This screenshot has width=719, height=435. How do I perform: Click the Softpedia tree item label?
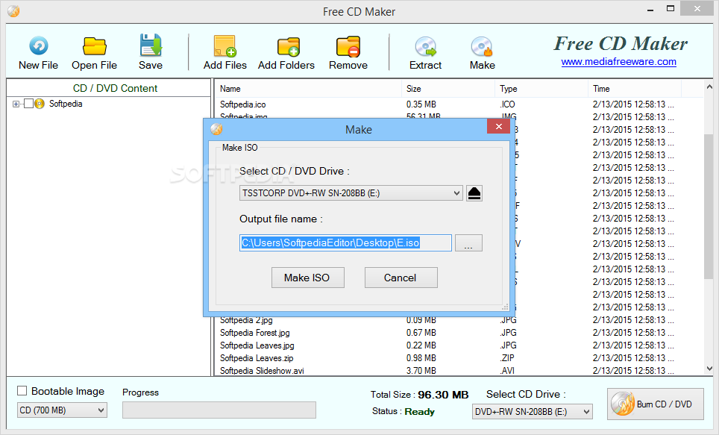[x=66, y=104]
